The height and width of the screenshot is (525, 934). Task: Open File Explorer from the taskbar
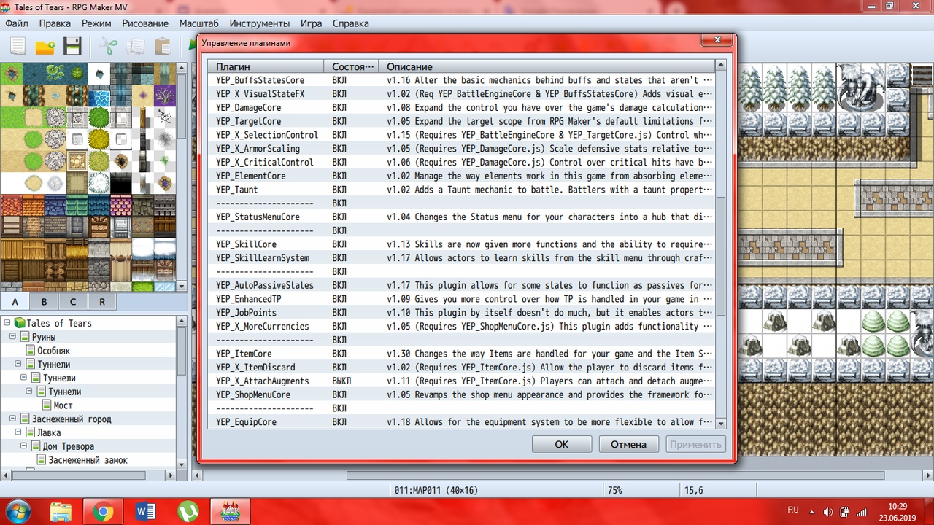(61, 512)
